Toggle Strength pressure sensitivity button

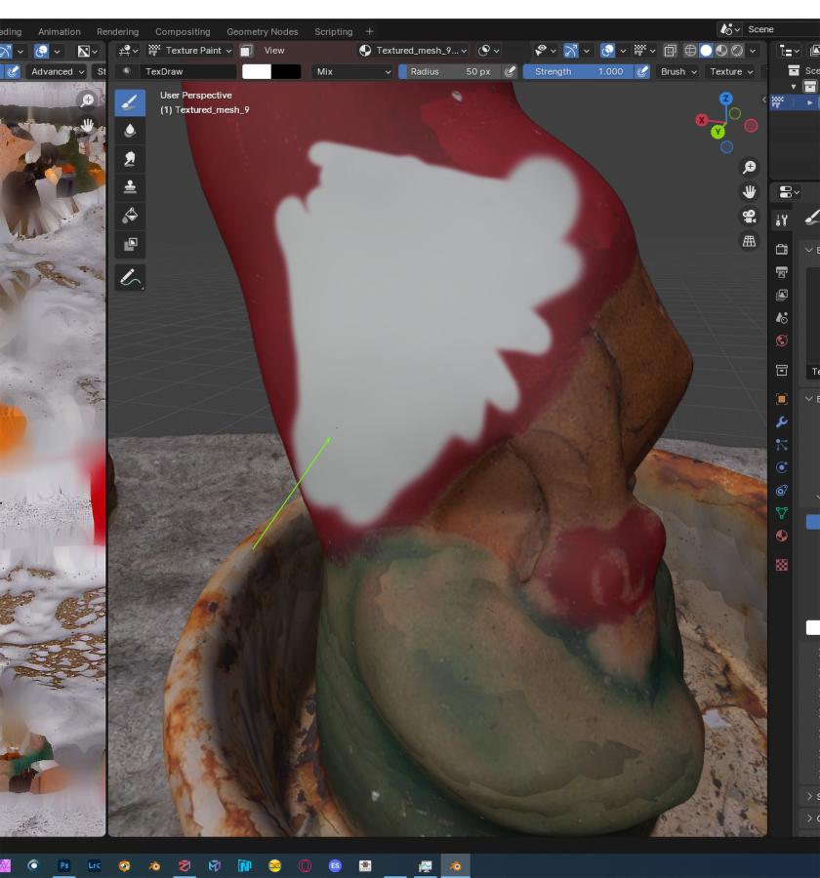point(642,71)
